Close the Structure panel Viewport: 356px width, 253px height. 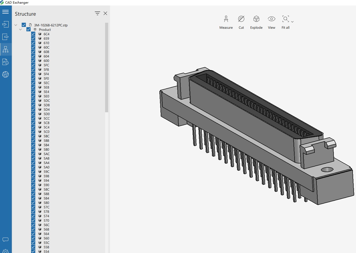pyautogui.click(x=105, y=13)
